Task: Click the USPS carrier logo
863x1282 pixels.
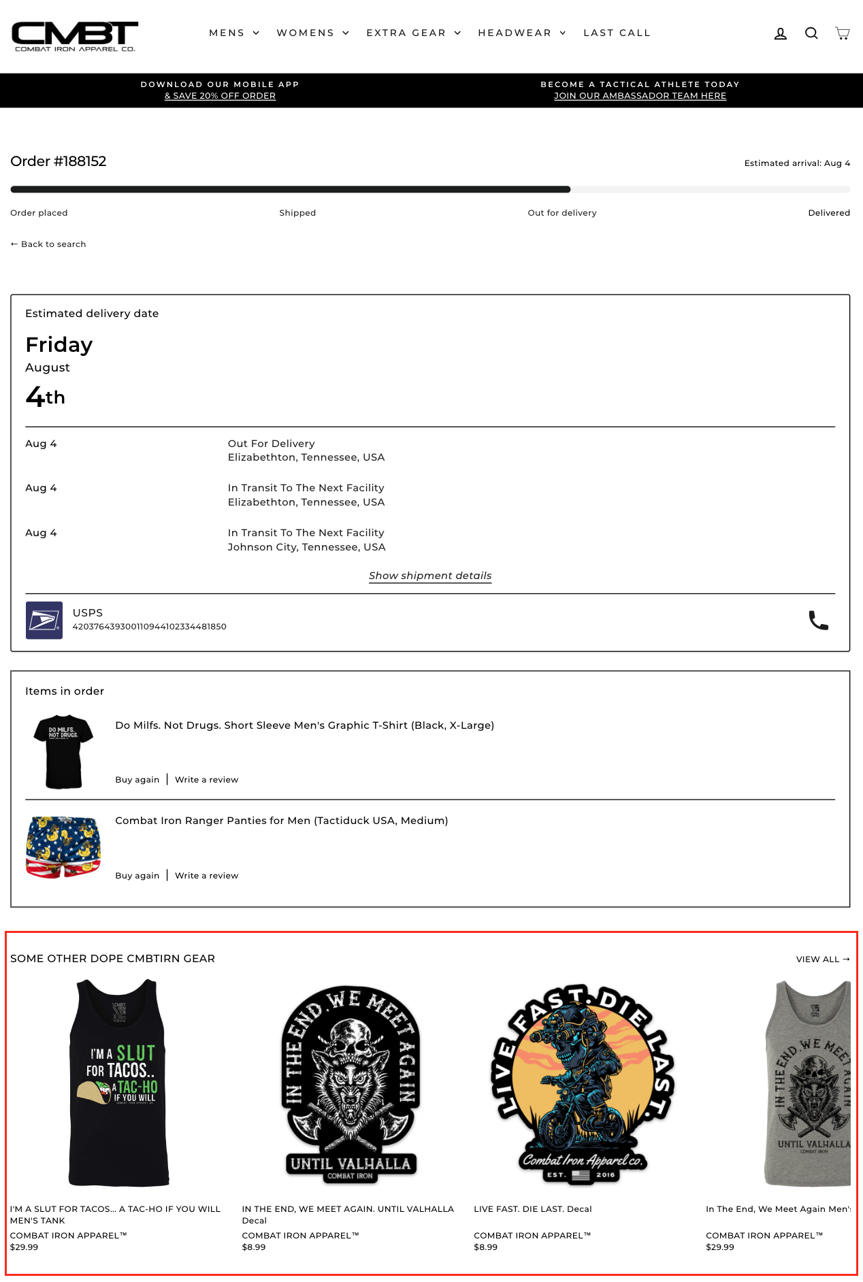Action: [44, 621]
